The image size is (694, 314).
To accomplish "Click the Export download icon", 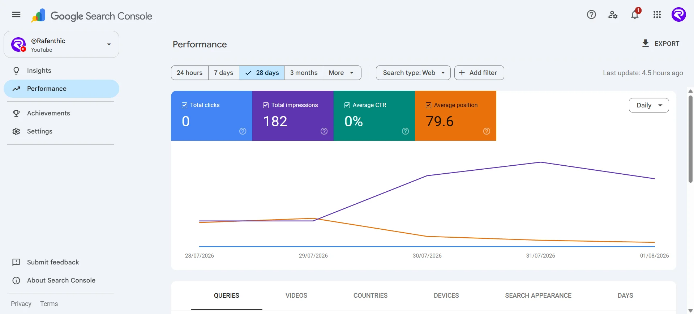I will tap(646, 43).
